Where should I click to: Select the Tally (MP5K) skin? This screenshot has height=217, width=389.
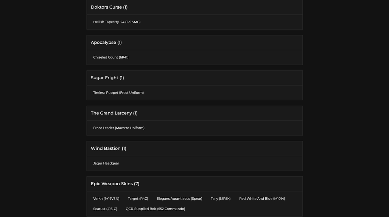[x=221, y=199]
